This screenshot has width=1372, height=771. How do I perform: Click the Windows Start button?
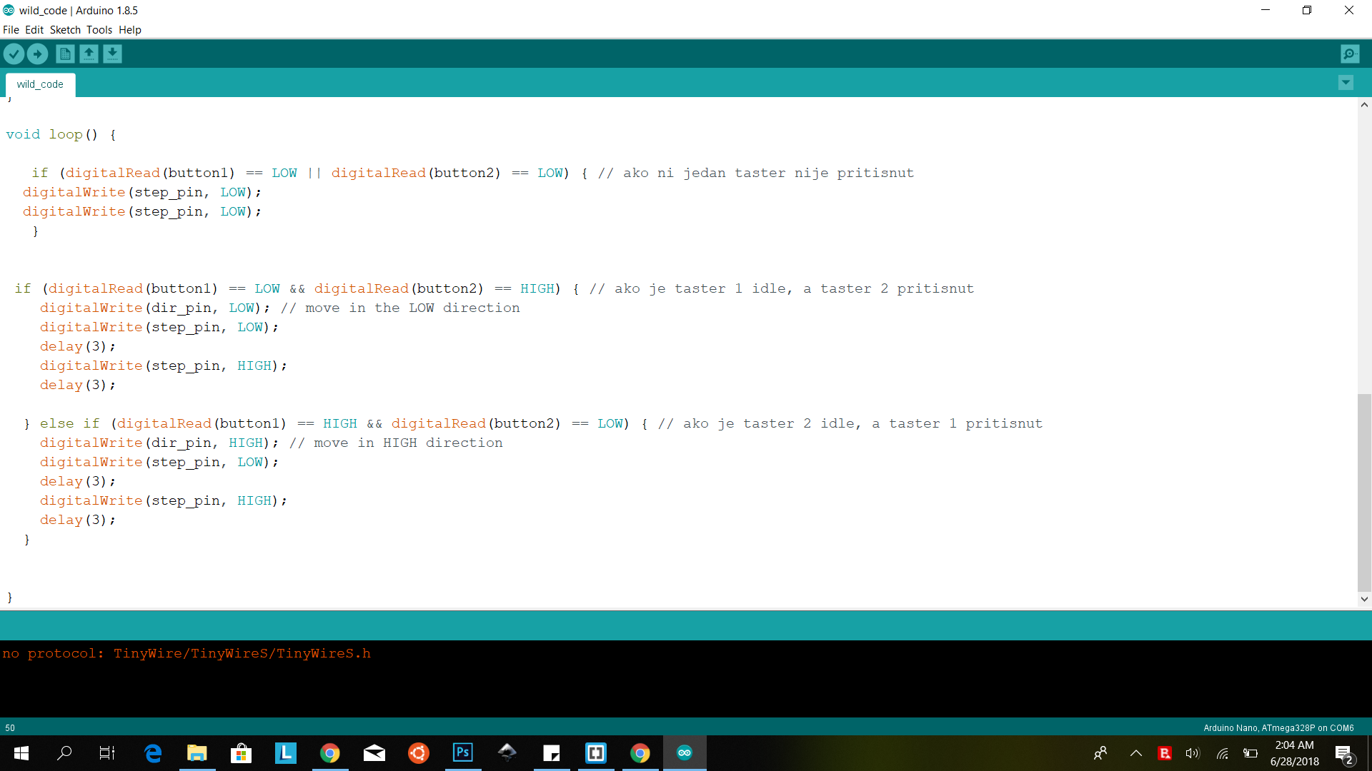coord(21,752)
